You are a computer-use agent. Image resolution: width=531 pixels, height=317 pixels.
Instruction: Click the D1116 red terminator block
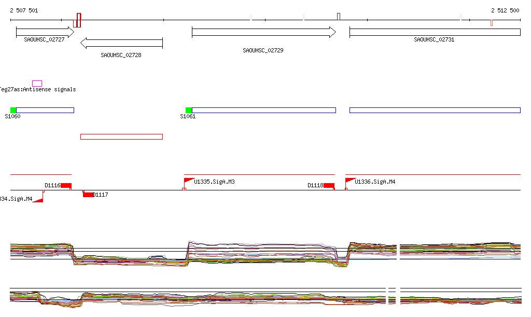pyautogui.click(x=66, y=186)
